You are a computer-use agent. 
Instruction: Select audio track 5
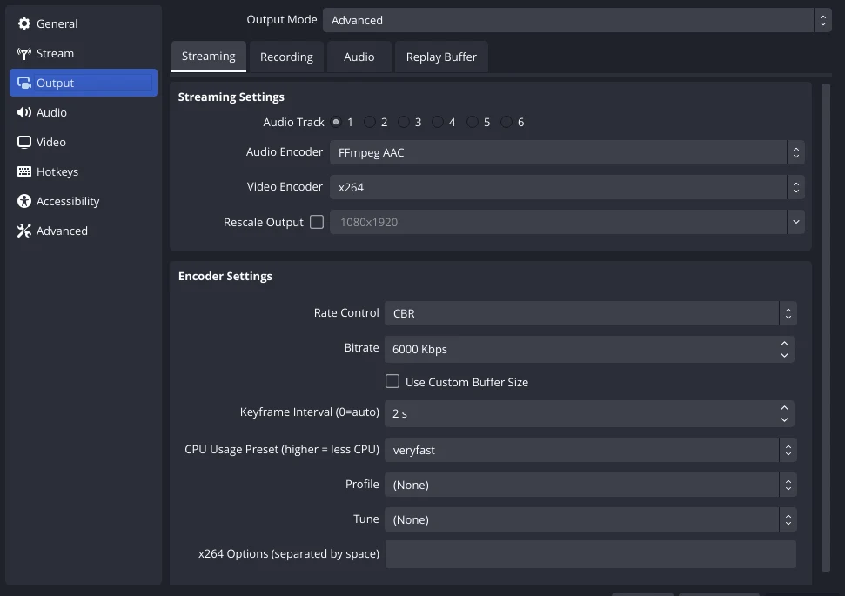pyautogui.click(x=472, y=122)
